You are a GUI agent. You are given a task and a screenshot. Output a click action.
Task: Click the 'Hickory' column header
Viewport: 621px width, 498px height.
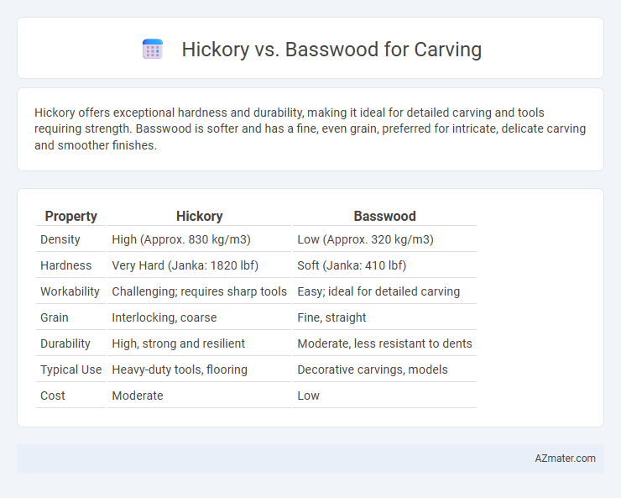(x=199, y=216)
